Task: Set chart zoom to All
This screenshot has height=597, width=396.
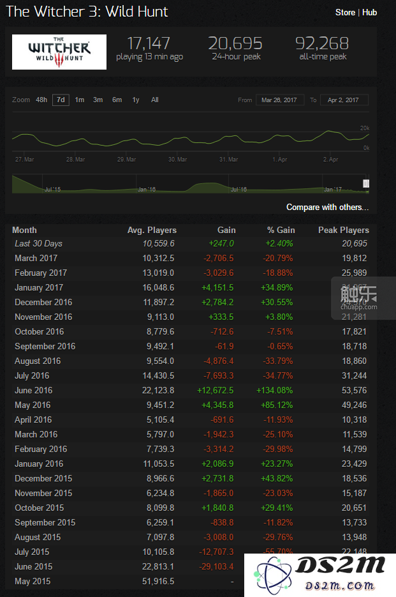Action: (x=155, y=100)
